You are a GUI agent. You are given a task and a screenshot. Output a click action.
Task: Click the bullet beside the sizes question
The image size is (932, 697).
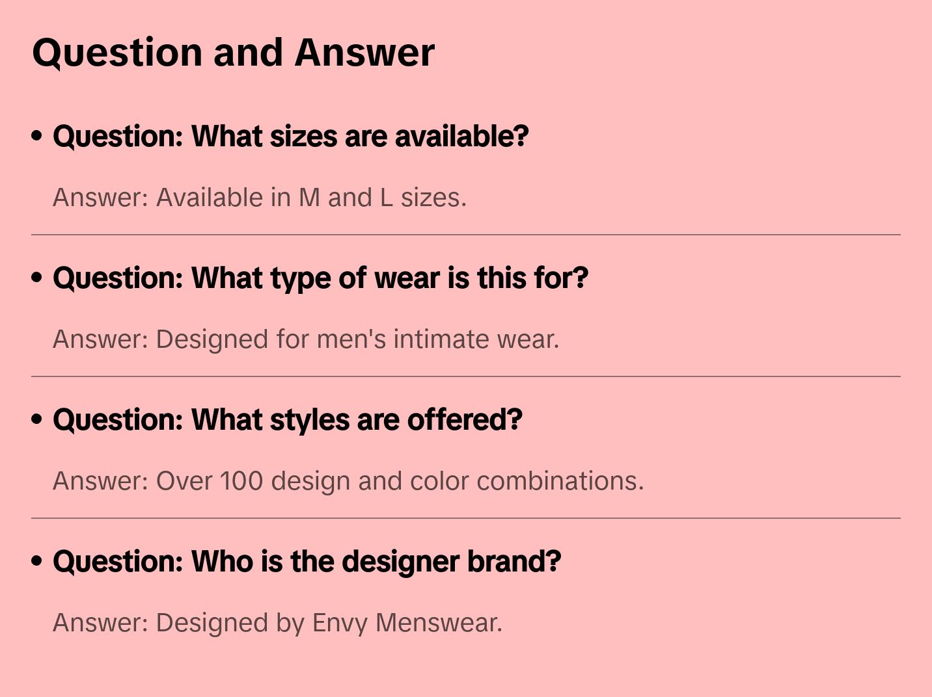37,137
